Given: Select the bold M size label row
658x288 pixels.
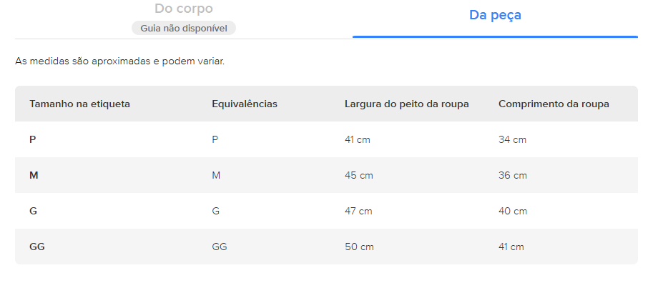Looking at the screenshot, I should (34, 175).
